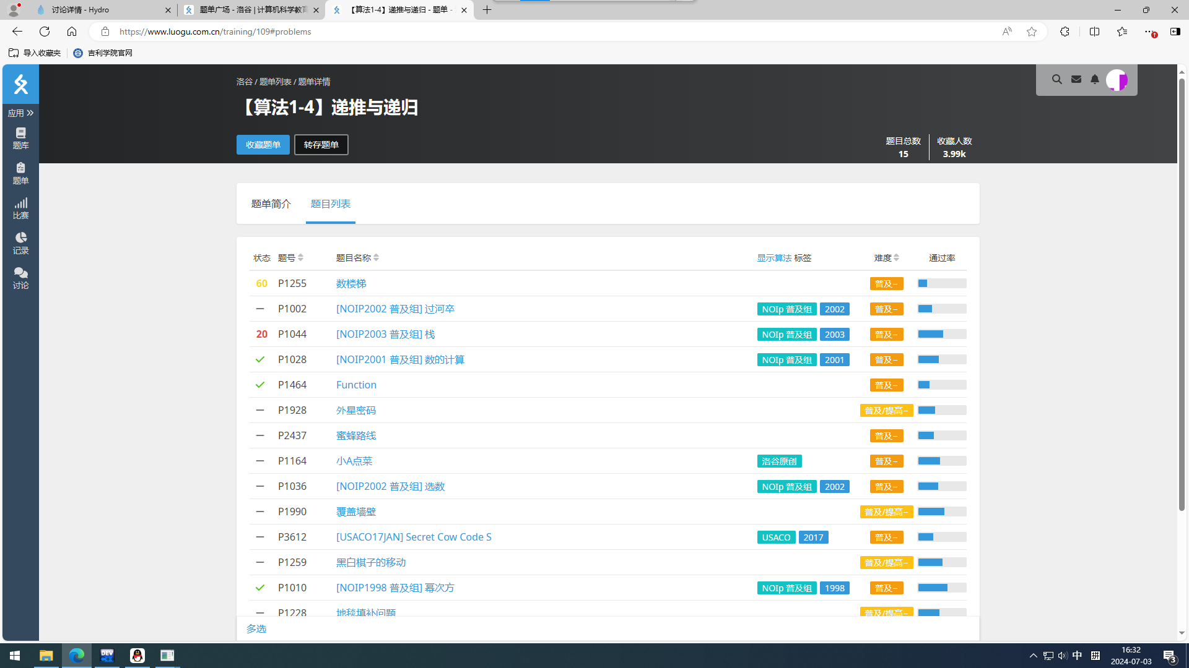The height and width of the screenshot is (668, 1189).
Task: Enable 多选 multi-select mode
Action: coord(256,628)
